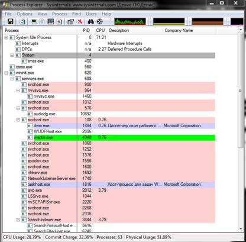Open System Information toolbar icon
This screenshot has width=246, height=242.
(x=51, y=21)
